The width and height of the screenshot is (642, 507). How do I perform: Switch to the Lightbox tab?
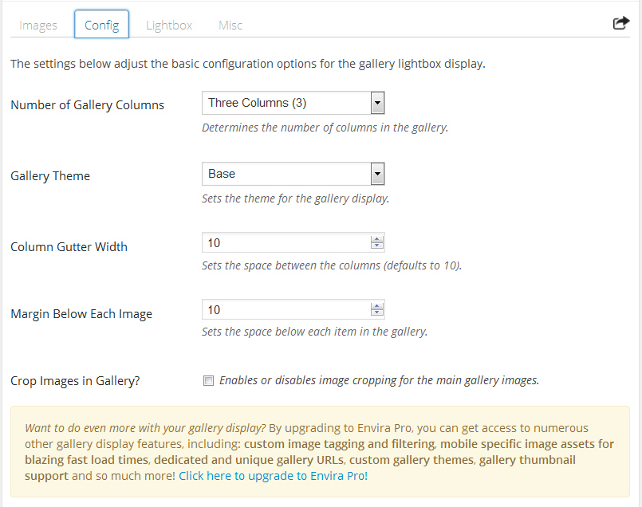coord(169,25)
